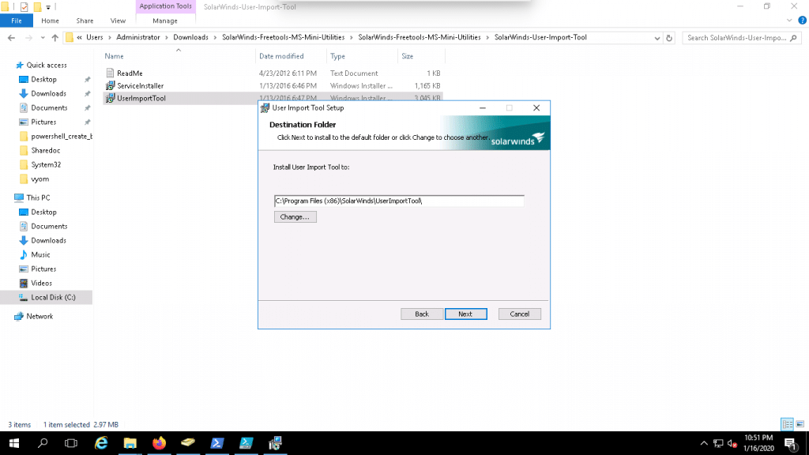Open the Share ribbon tab
The height and width of the screenshot is (455, 809).
pyautogui.click(x=85, y=21)
